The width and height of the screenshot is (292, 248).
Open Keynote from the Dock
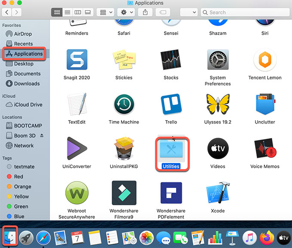point(232,238)
